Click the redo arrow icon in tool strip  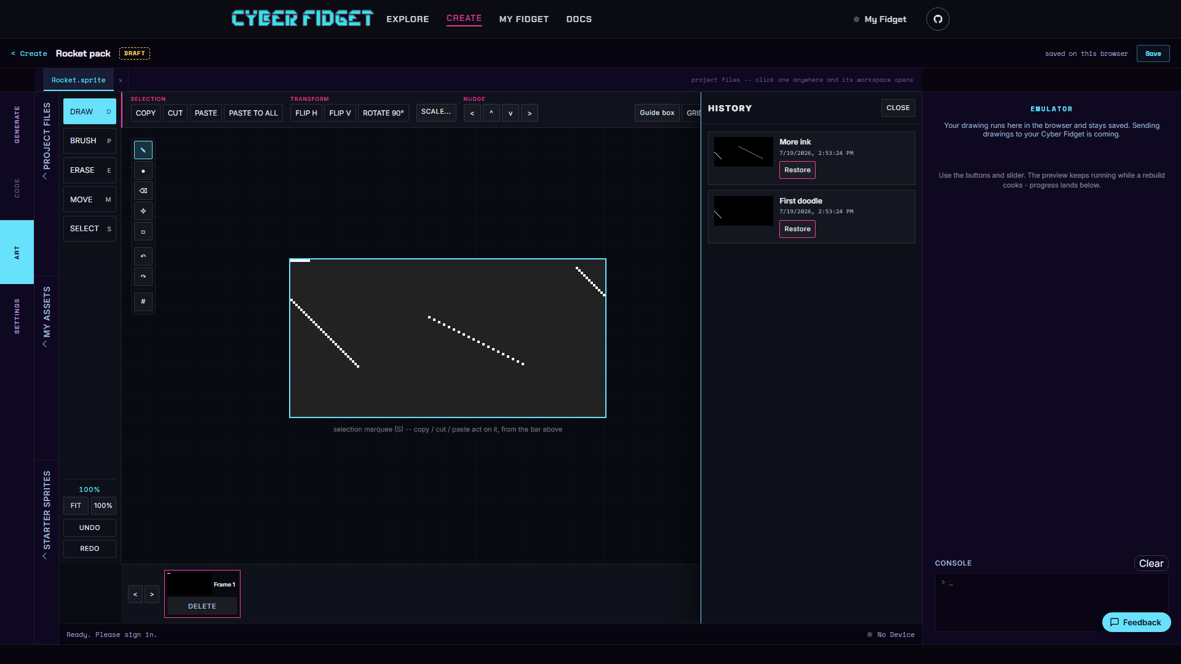point(143,277)
